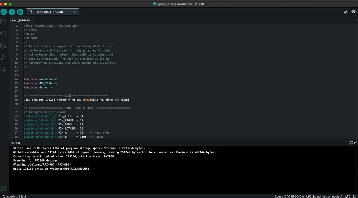Select the Output panel tab
Image resolution: width=358 pixels, height=198 pixels.
click(x=15, y=143)
